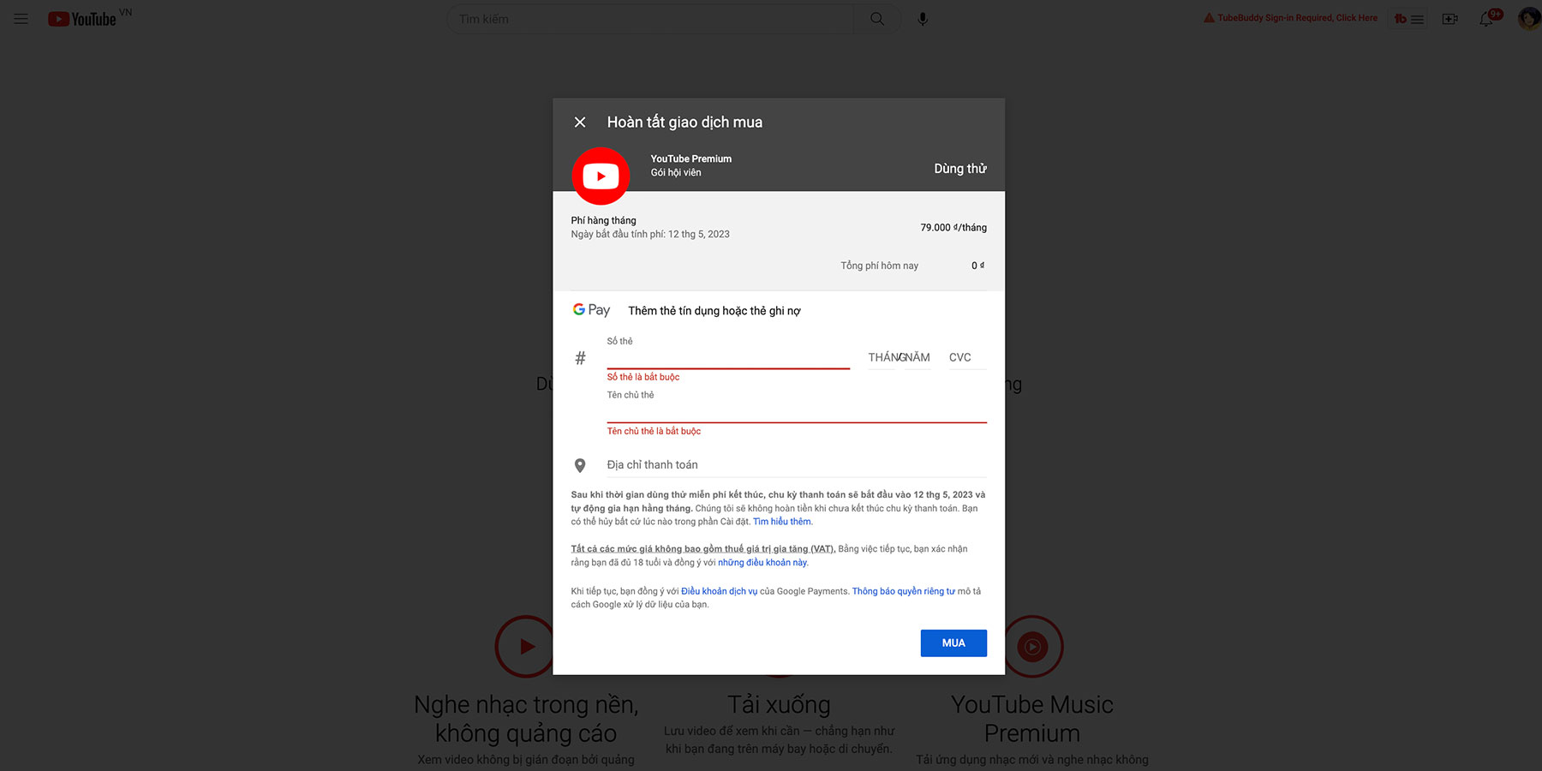Image resolution: width=1542 pixels, height=771 pixels.
Task: Expand the Địa chỉ thanh toán billing address
Action: coord(797,465)
